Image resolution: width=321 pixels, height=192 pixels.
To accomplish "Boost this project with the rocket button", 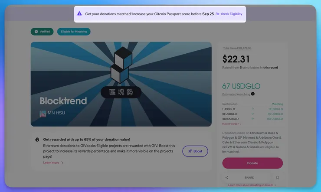I will click(195, 151).
